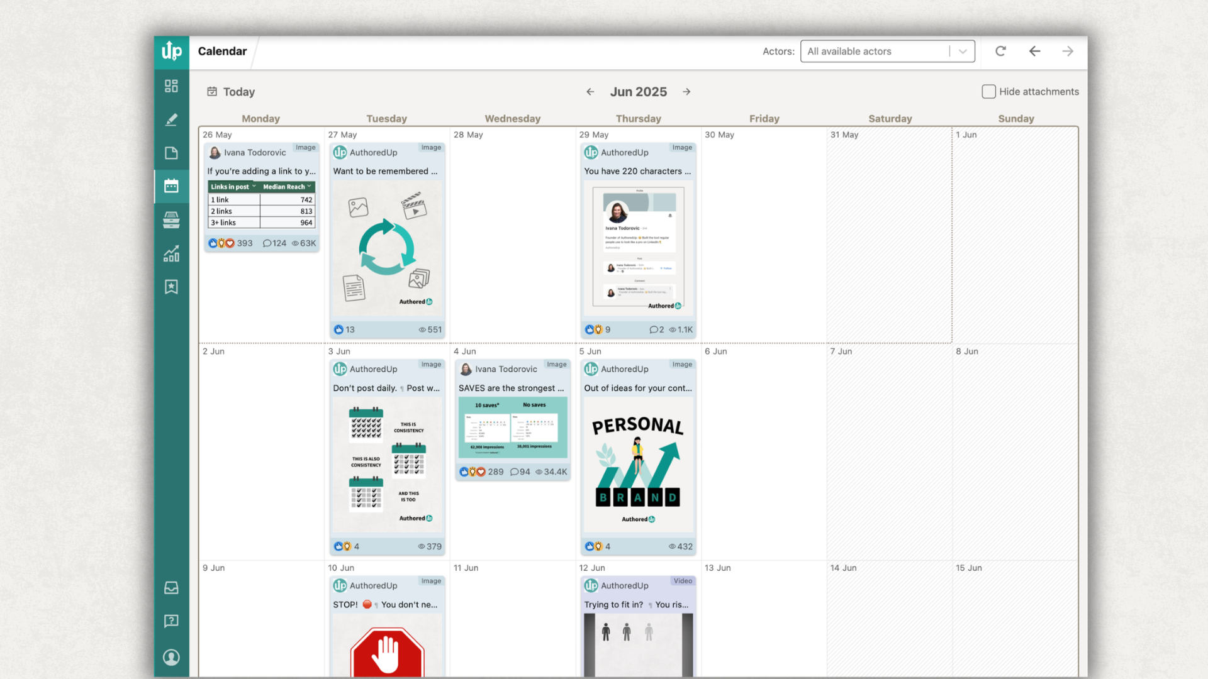Click the 2 Jun date cell
This screenshot has height=679, width=1208.
(262, 453)
